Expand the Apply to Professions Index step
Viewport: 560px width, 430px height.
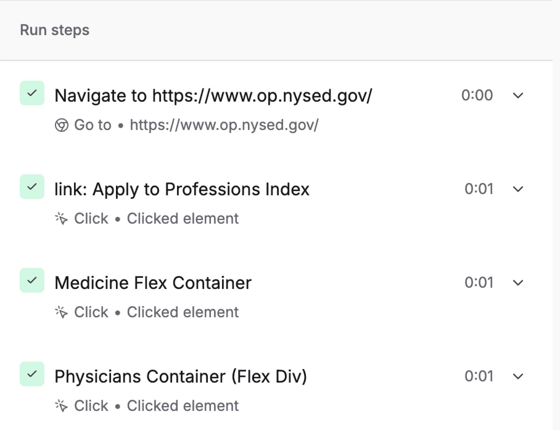tap(518, 189)
